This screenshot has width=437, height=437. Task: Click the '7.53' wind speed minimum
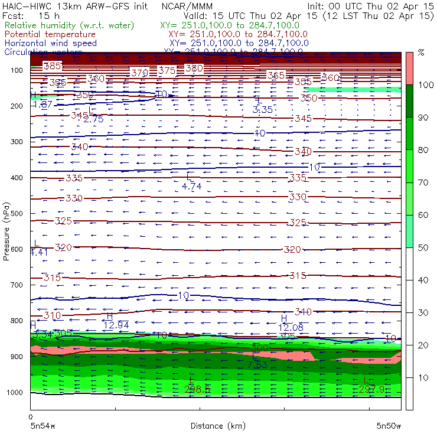257,364
